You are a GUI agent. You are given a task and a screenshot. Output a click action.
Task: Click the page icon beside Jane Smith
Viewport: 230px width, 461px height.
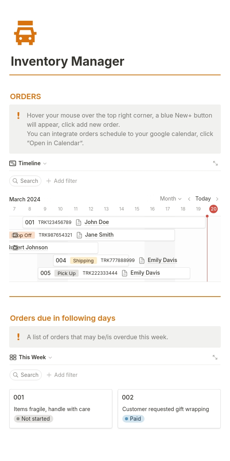point(79,235)
